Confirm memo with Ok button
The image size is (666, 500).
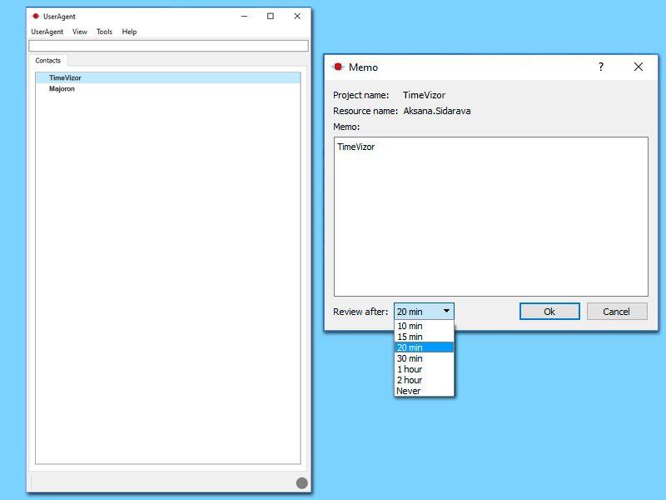(549, 311)
